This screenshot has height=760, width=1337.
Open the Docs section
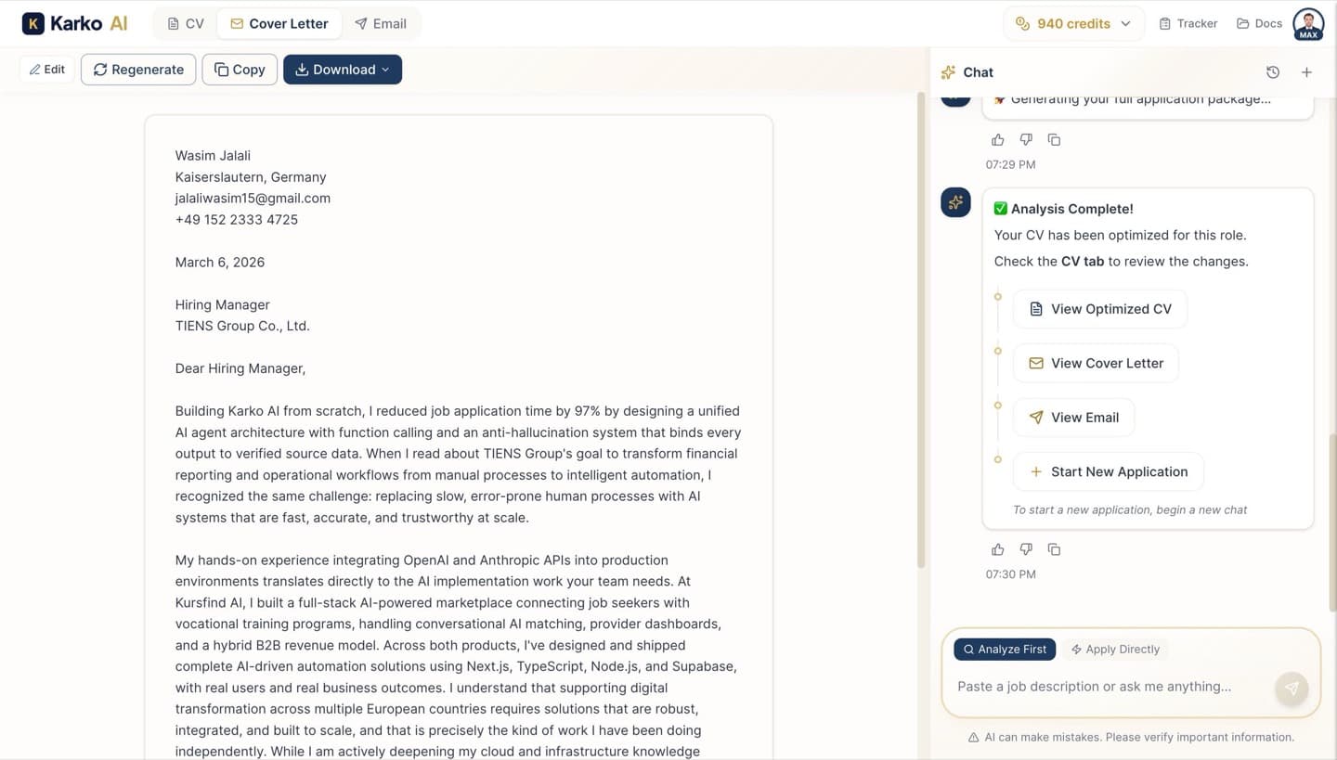point(1258,23)
